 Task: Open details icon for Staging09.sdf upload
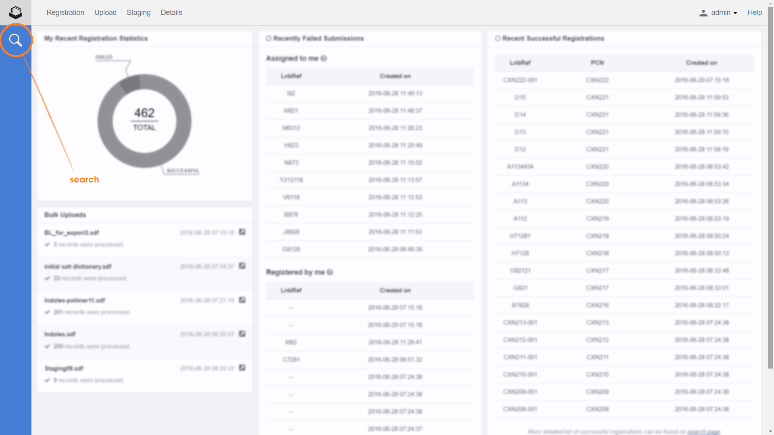(x=242, y=368)
